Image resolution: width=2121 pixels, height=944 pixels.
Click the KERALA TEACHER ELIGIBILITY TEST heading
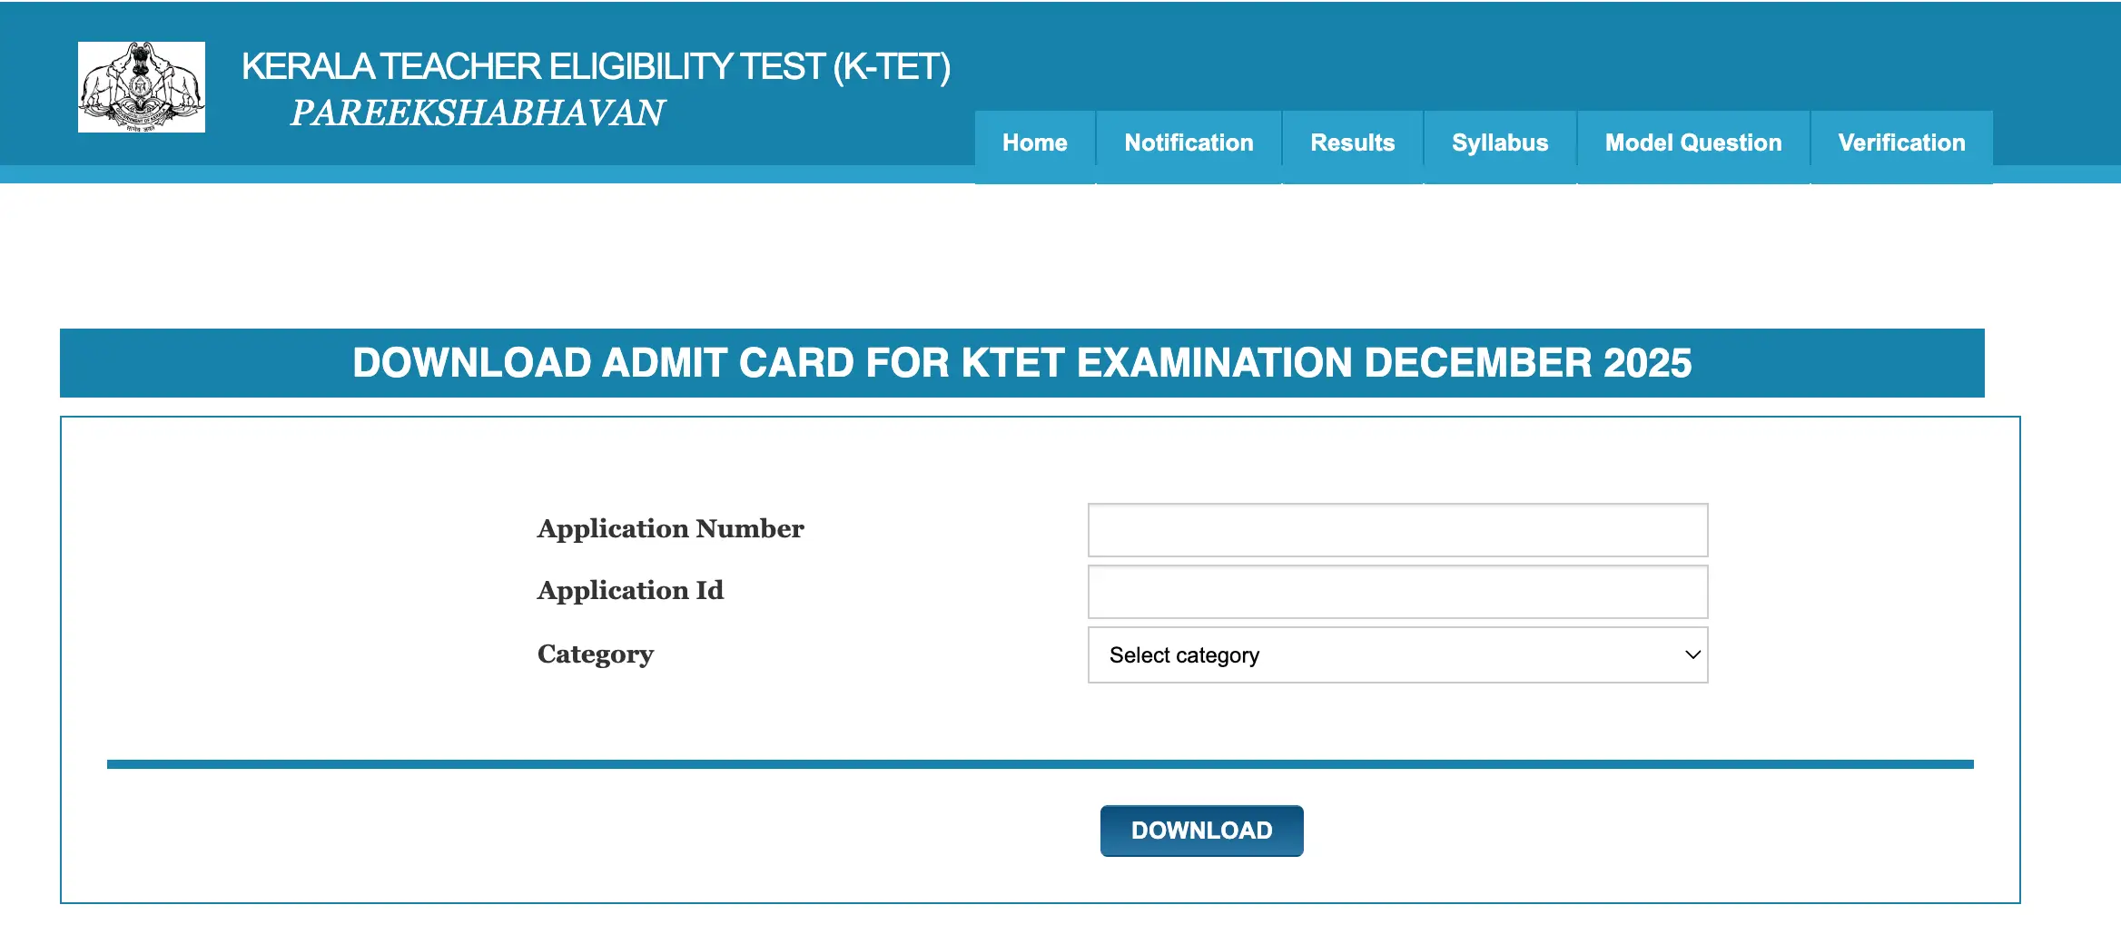point(597,66)
